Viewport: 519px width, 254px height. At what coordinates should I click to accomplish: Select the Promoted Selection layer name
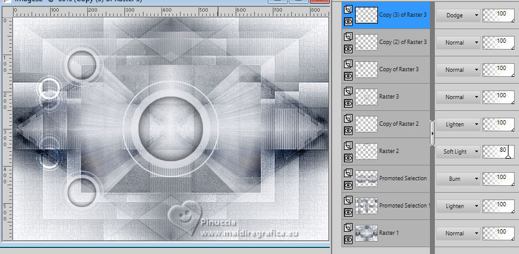[x=403, y=178]
